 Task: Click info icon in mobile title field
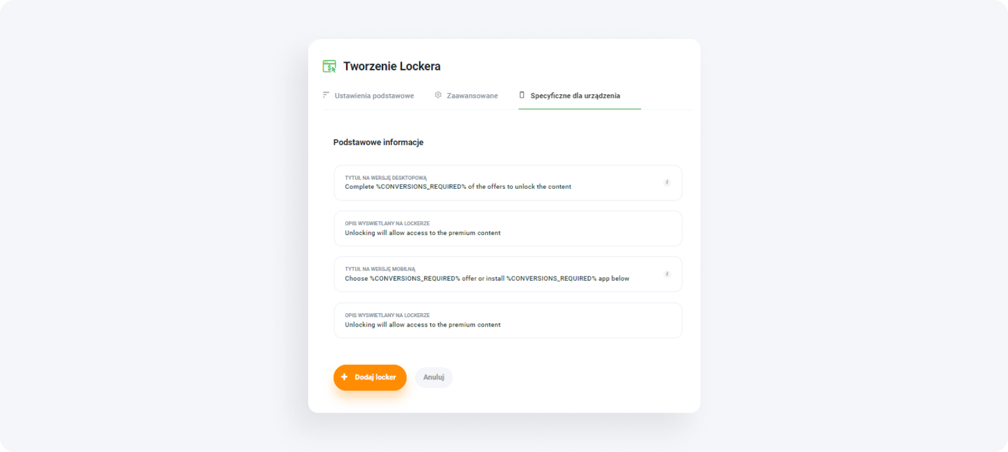[x=667, y=274]
